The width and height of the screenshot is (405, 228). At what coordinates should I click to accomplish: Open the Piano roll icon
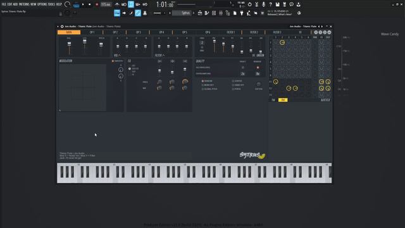click(207, 13)
